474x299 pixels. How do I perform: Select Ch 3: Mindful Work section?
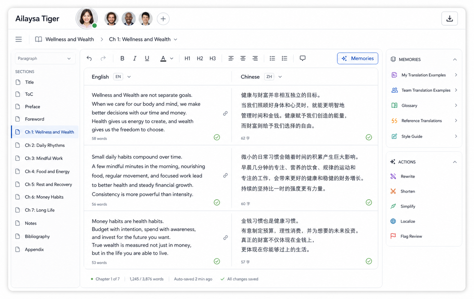tap(45, 158)
